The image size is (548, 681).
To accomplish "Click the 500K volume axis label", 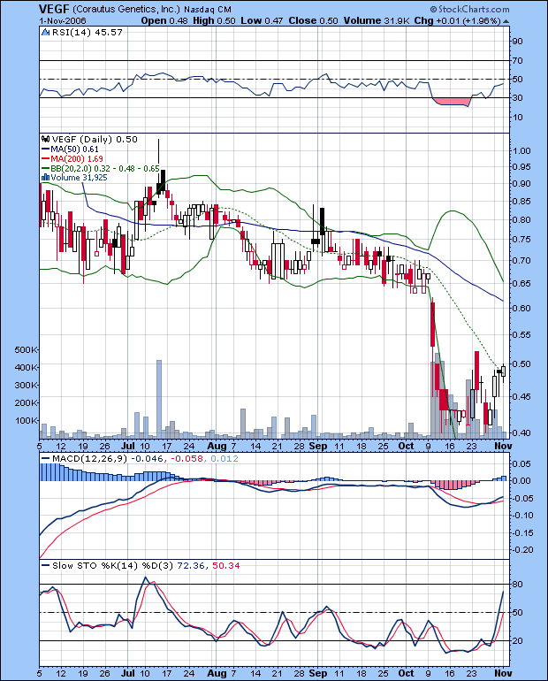I will click(x=26, y=349).
